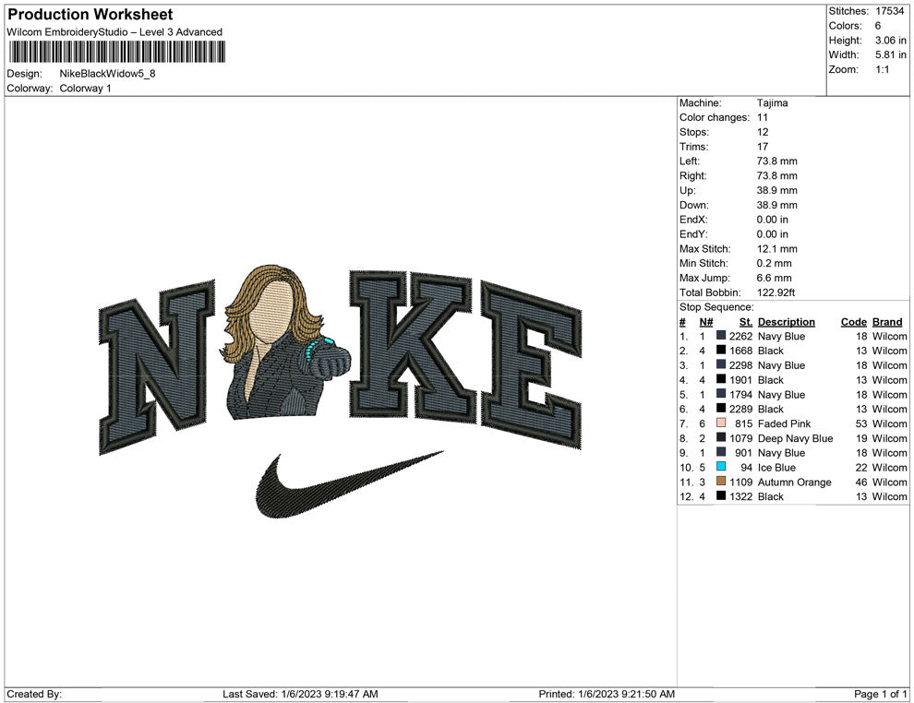Click the Trims value 17

point(763,147)
